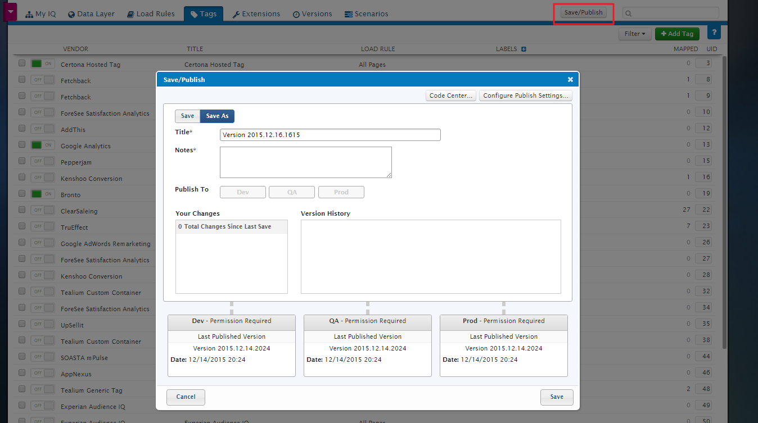The height and width of the screenshot is (423, 758).
Task: Open the Filter dropdown
Action: coord(635,34)
